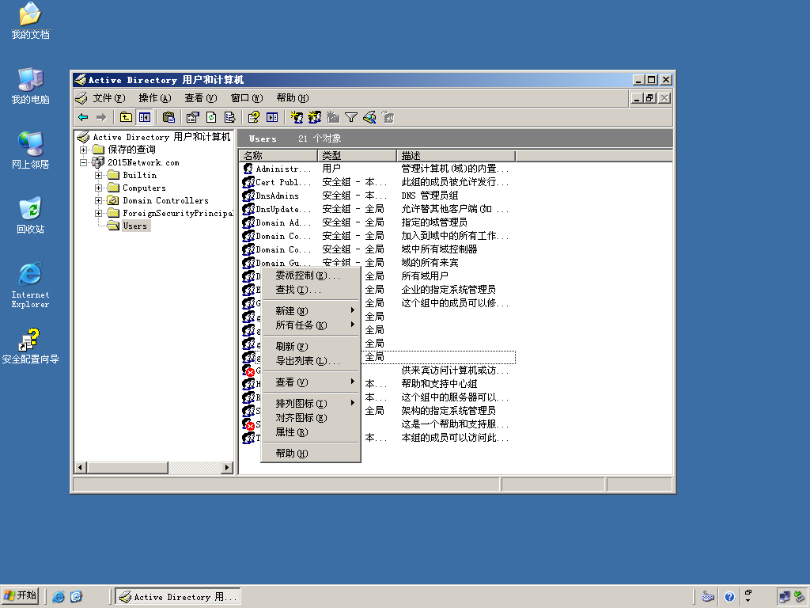This screenshot has width=810, height=608.
Task: Click the description 帮助和支持中心组
Action: [x=439, y=384]
